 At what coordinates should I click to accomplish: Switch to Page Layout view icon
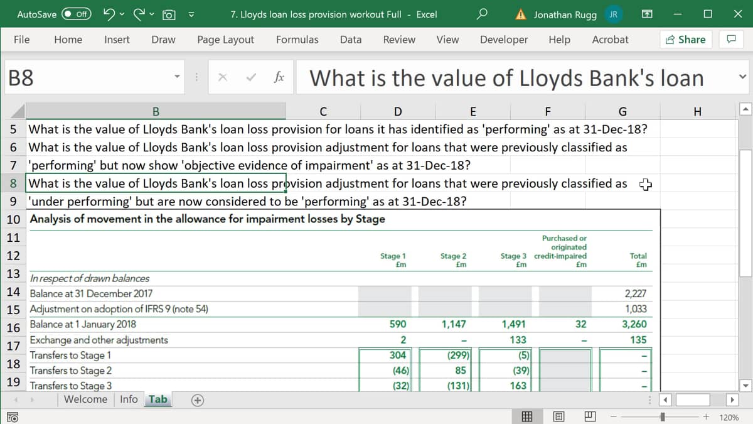(558, 416)
